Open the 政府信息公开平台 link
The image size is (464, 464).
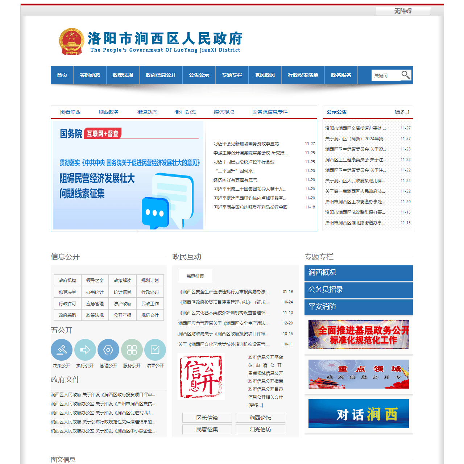pos(266,357)
